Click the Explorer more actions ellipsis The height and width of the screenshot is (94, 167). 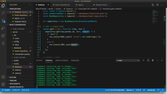click(x=29, y=5)
